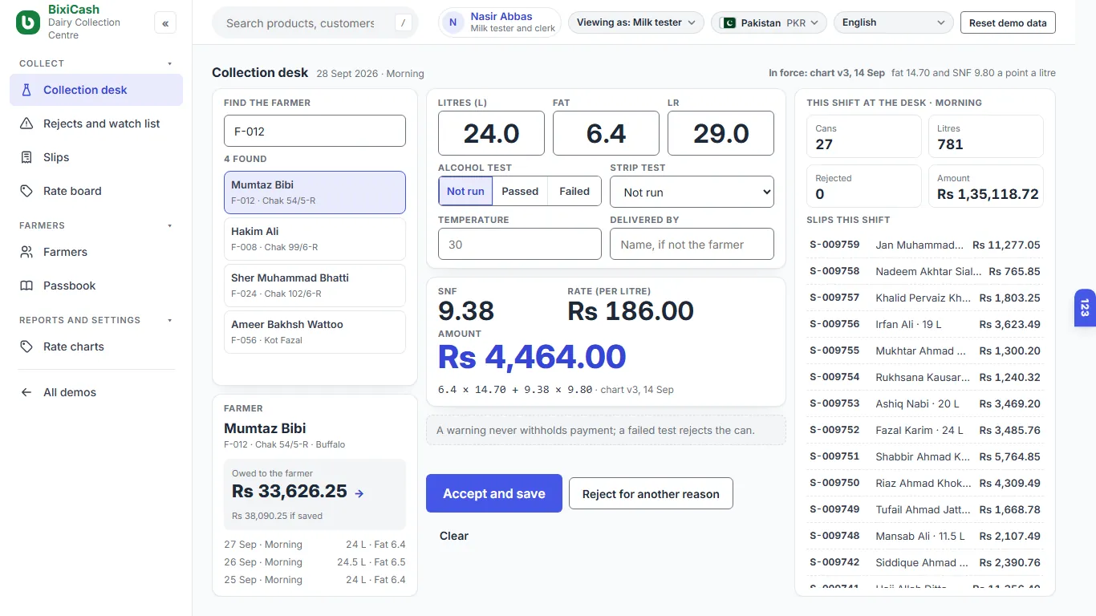
Task: Click the document icon next to Slips
Action: coord(26,157)
